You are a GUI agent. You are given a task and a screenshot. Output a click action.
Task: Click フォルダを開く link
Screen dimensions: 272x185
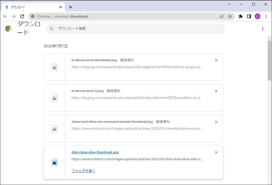click(83, 171)
